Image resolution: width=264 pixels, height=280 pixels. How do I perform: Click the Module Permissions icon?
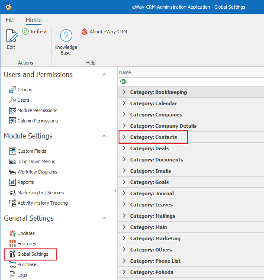(x=12, y=110)
